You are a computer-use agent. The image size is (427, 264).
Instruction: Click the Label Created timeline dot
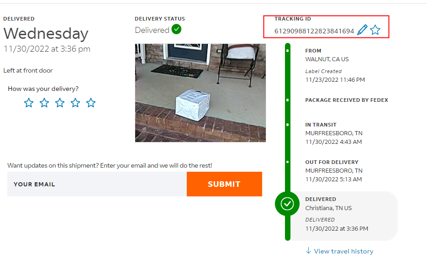tap(287, 50)
